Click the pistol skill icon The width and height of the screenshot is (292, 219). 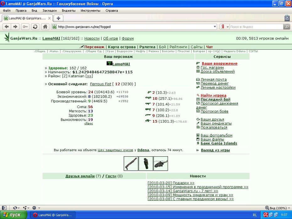point(149,92)
